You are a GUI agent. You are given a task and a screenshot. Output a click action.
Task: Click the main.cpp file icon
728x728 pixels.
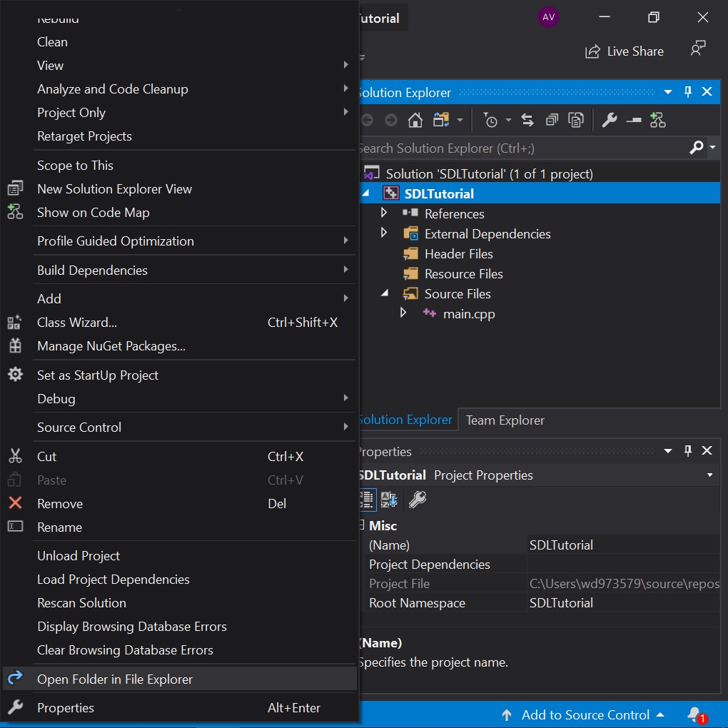click(x=430, y=313)
